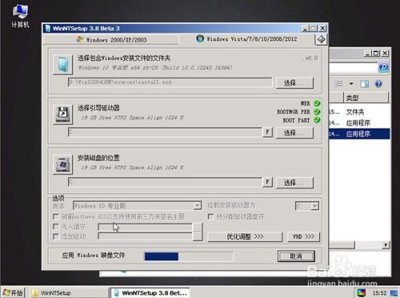Click the apply image progress bar
The width and height of the screenshot is (400, 298).
click(x=189, y=256)
